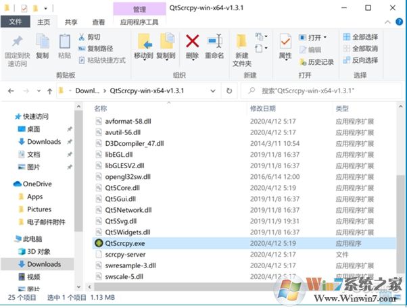Image resolution: width=407 pixels, height=308 pixels.
Task: Click the Manage (管理) contextual tab
Action: (x=139, y=9)
